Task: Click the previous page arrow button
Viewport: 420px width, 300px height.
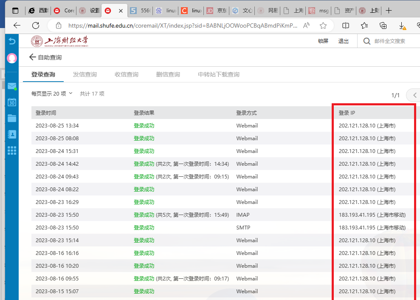Action: coord(414,95)
